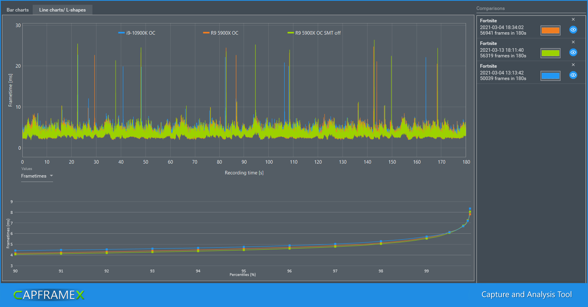This screenshot has width=588, height=307.
Task: Toggle visibility of the 56941 frames Fortnite record
Action: click(x=573, y=30)
